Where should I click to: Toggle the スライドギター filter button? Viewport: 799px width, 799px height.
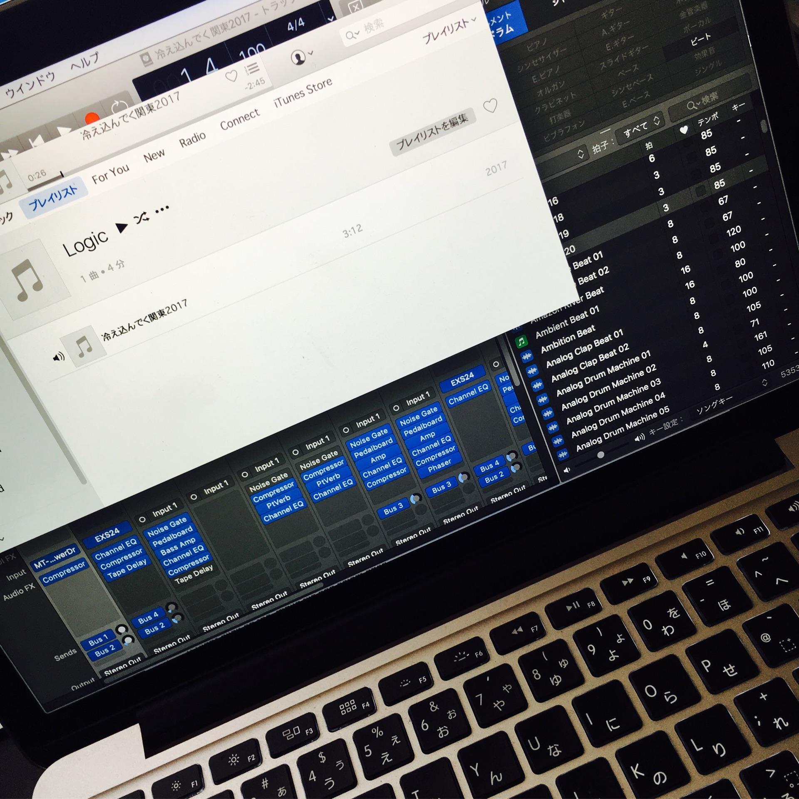pos(624,57)
